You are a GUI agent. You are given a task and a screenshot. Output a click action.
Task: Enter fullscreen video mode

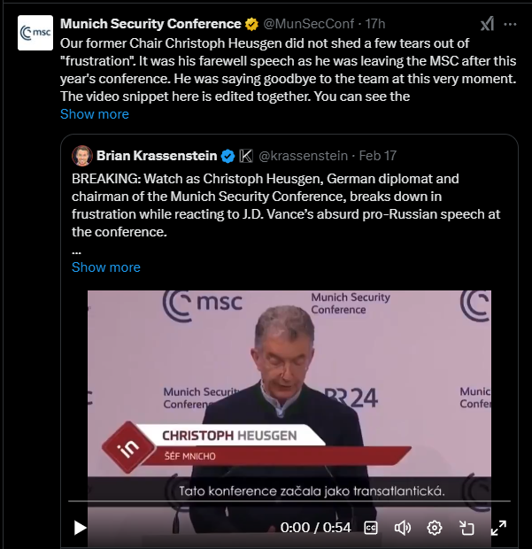tap(498, 528)
